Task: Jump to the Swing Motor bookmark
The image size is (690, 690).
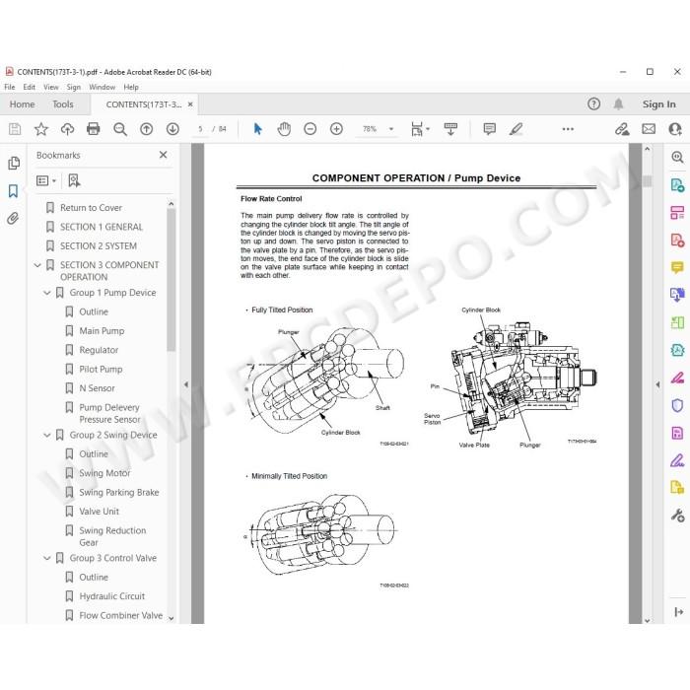Action: 104,473
